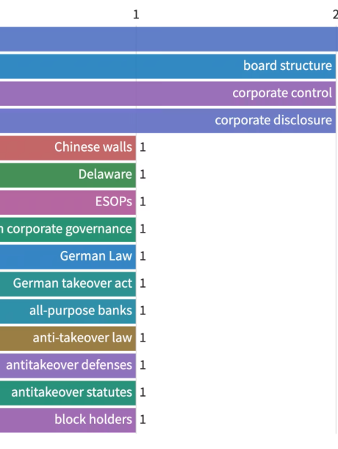The width and height of the screenshot is (338, 449).
Task: Select the antitakeover defenses bar
Action: tap(68, 365)
